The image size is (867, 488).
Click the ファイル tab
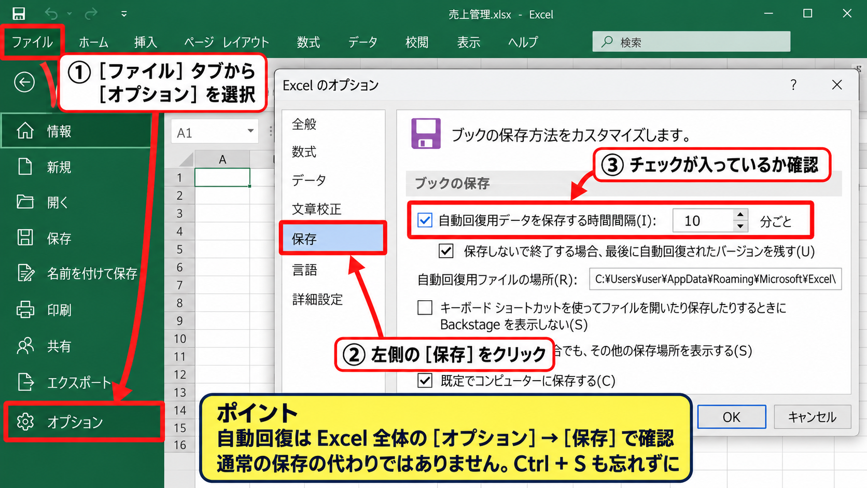[x=32, y=42]
